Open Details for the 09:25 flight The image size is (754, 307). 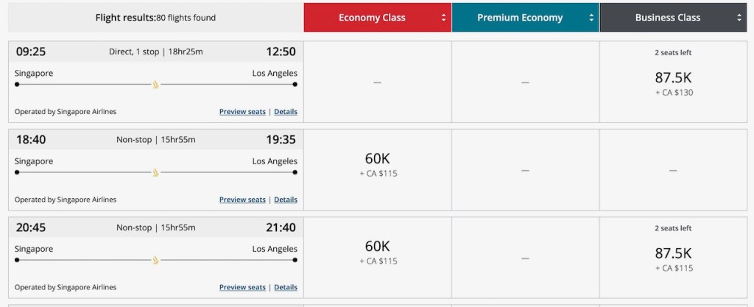(286, 112)
